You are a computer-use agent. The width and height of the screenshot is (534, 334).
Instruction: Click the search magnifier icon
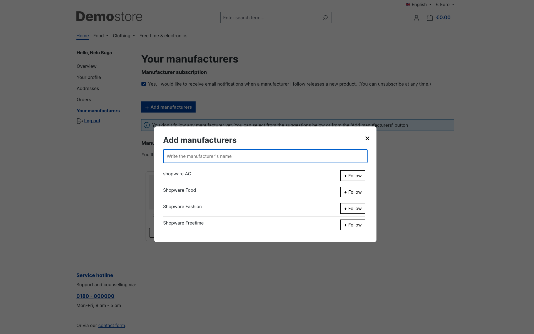(325, 18)
